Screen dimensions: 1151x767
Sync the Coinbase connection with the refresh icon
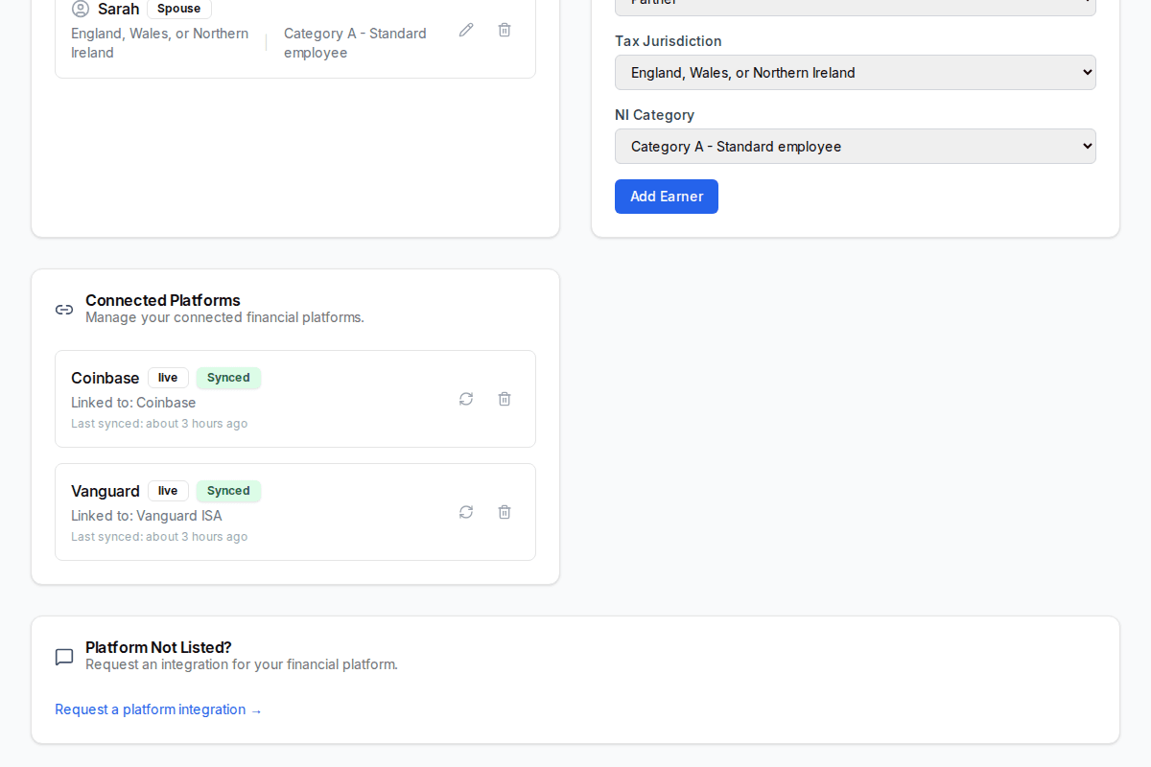pyautogui.click(x=466, y=399)
